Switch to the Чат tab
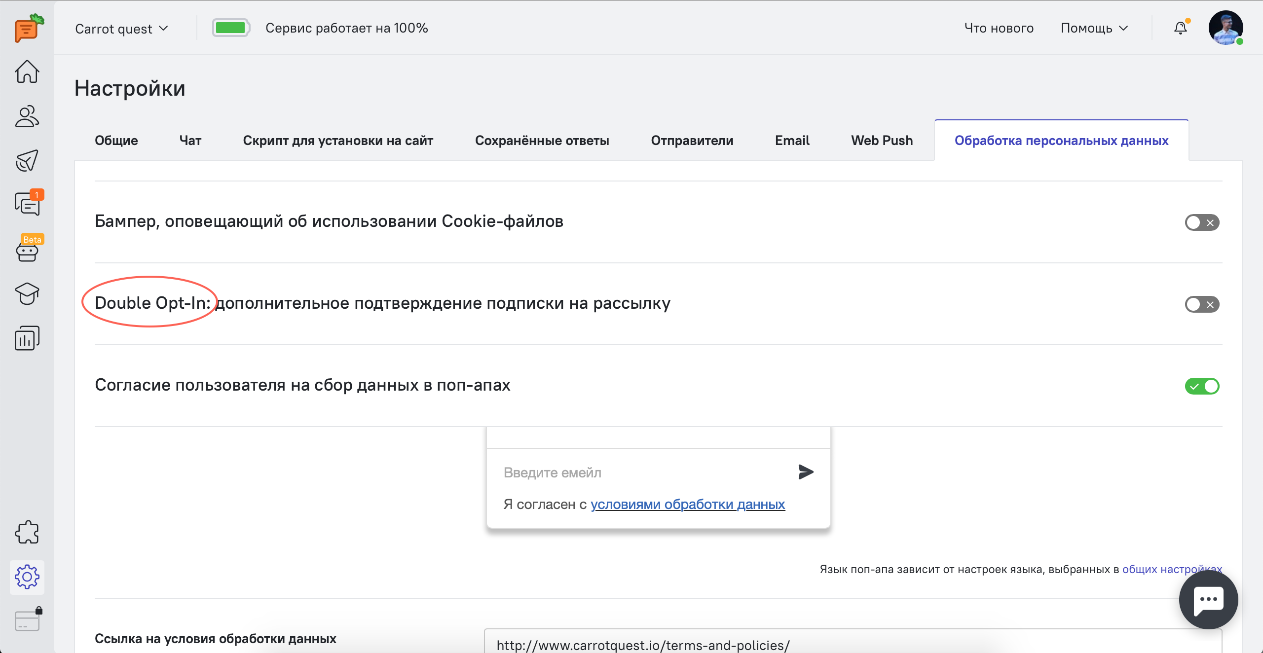Viewport: 1263px width, 653px height. point(190,141)
